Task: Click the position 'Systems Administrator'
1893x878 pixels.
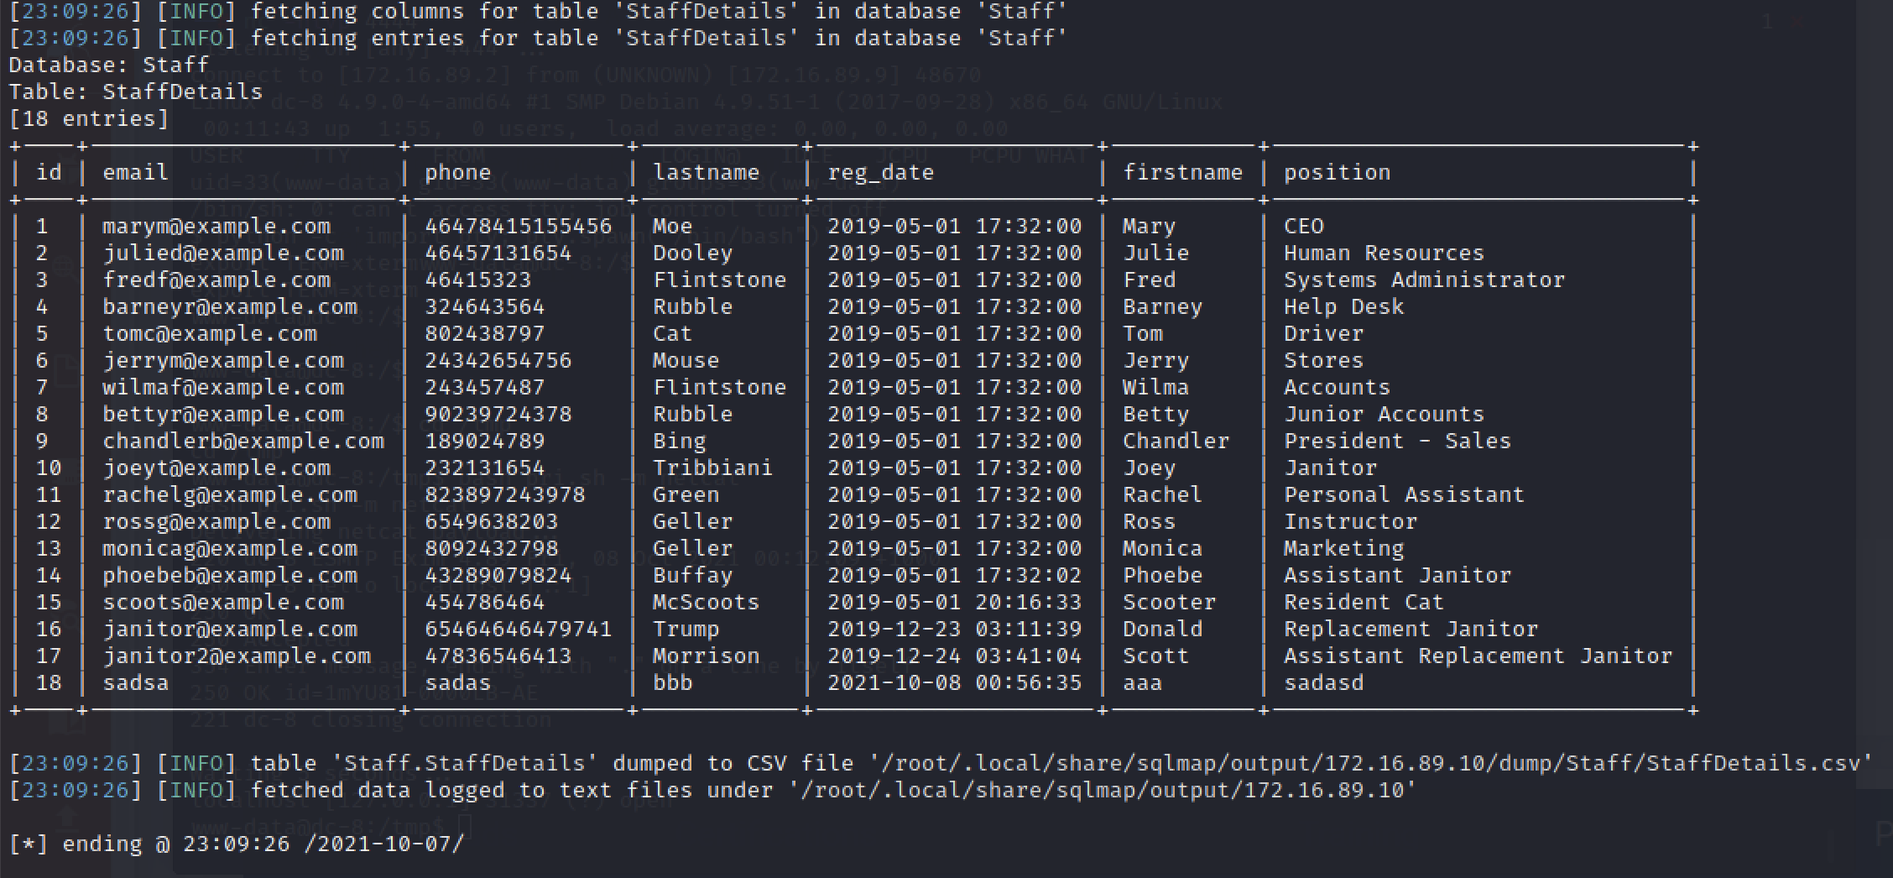Action: (1425, 280)
